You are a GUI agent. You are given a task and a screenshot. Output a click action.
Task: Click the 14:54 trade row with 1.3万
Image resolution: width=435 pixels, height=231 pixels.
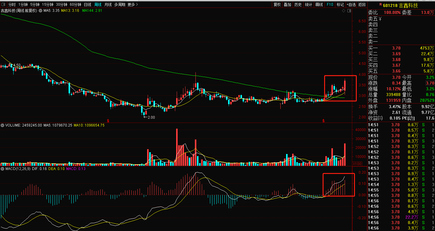401,184
